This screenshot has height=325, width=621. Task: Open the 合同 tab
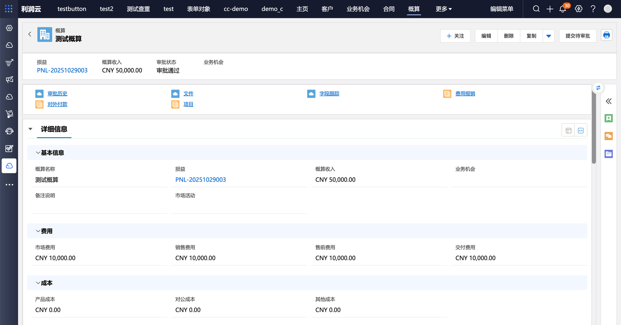pyautogui.click(x=389, y=9)
